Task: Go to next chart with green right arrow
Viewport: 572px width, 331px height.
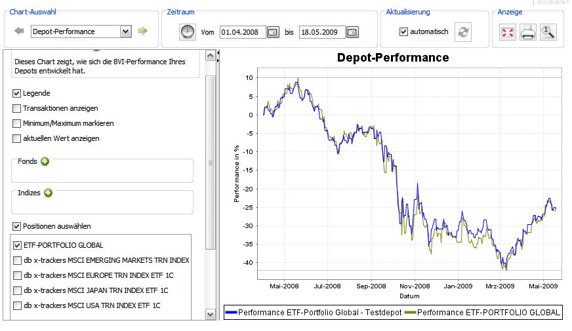Action: point(142,31)
